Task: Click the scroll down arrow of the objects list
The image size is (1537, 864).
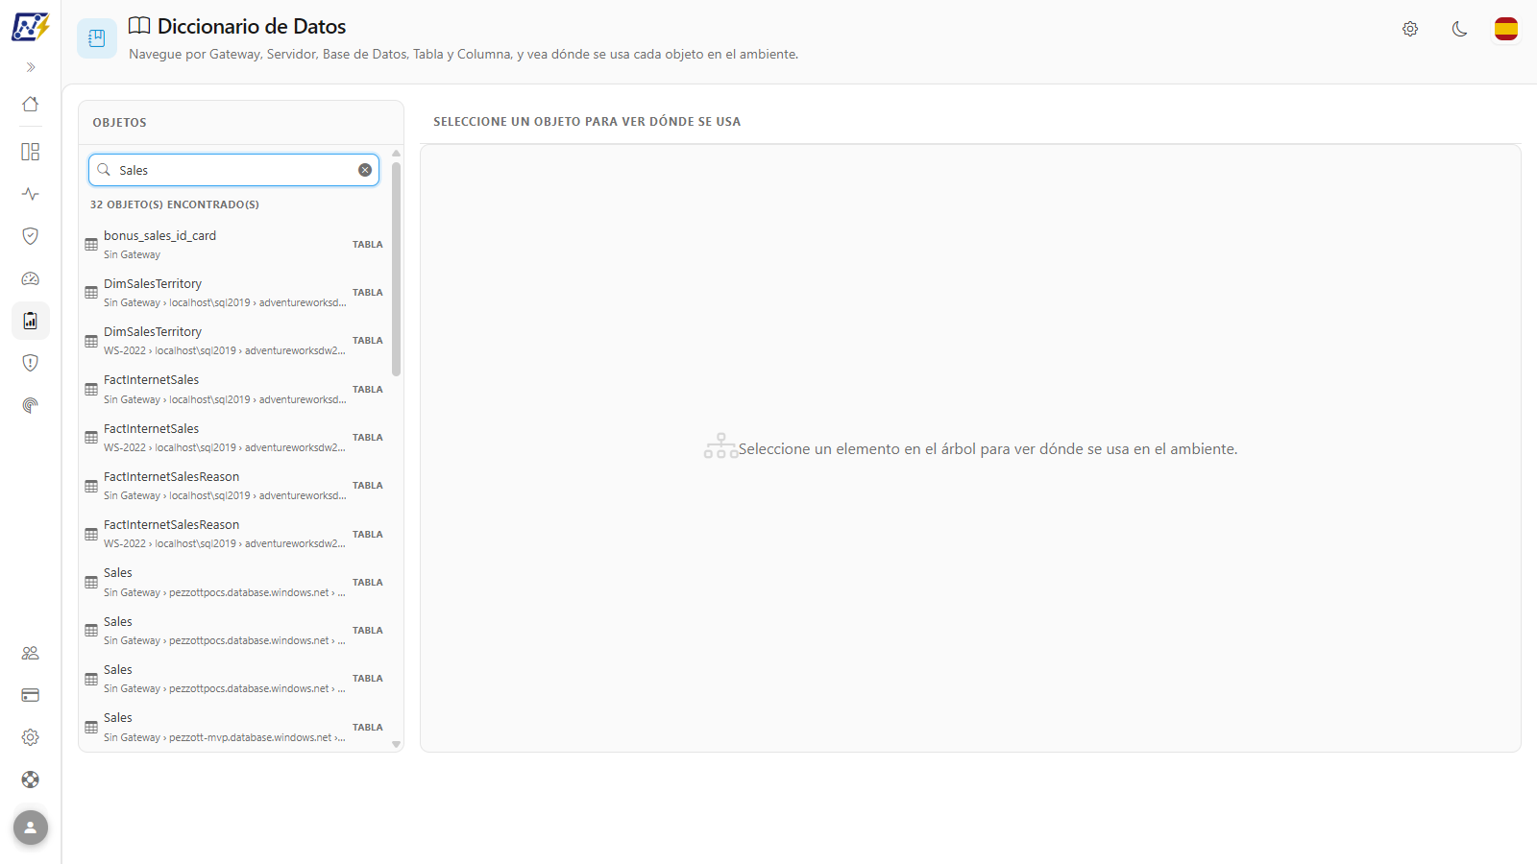Action: (x=396, y=745)
